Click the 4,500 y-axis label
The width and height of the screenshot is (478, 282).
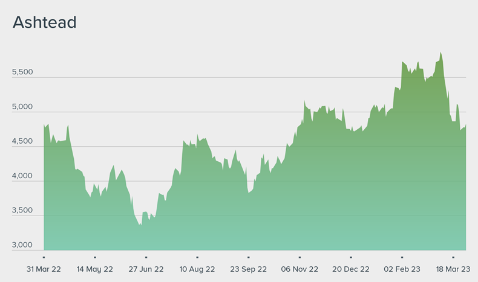tap(22, 141)
